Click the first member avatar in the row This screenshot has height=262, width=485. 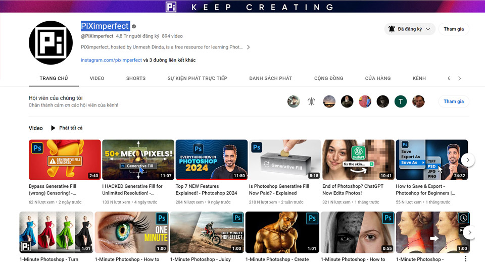pyautogui.click(x=294, y=101)
